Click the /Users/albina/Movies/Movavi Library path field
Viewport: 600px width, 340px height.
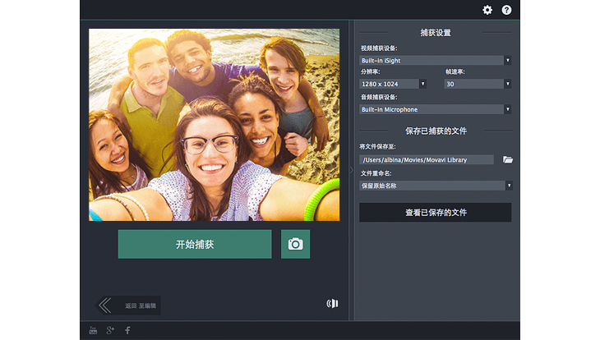tap(427, 159)
